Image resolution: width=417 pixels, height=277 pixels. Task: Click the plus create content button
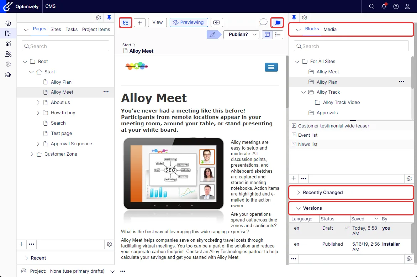(139, 23)
